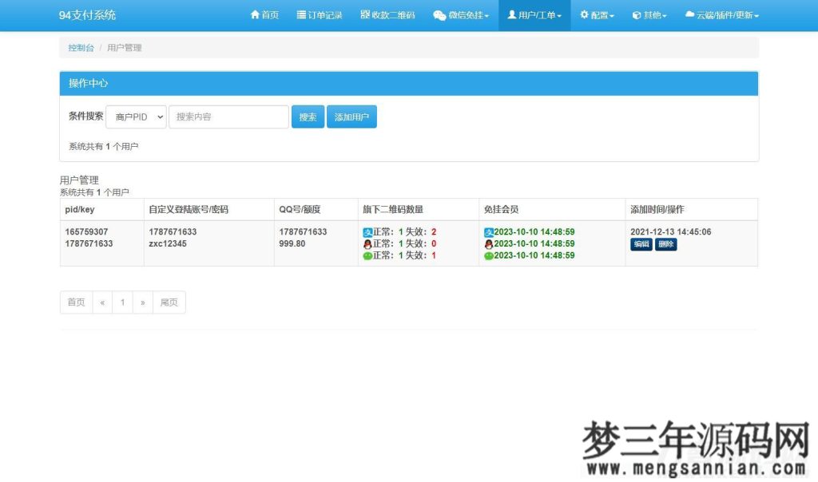Click the gear icon beside 配置
Viewport: 818px width, 482px height.
click(586, 14)
